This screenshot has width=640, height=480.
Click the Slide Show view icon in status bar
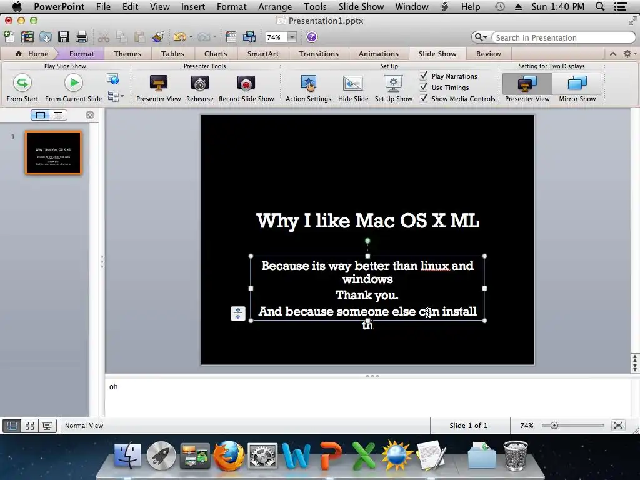pos(47,426)
